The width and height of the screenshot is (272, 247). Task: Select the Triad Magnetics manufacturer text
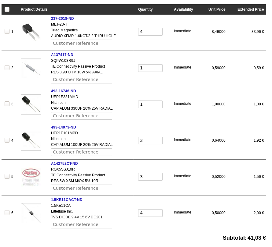64,30
